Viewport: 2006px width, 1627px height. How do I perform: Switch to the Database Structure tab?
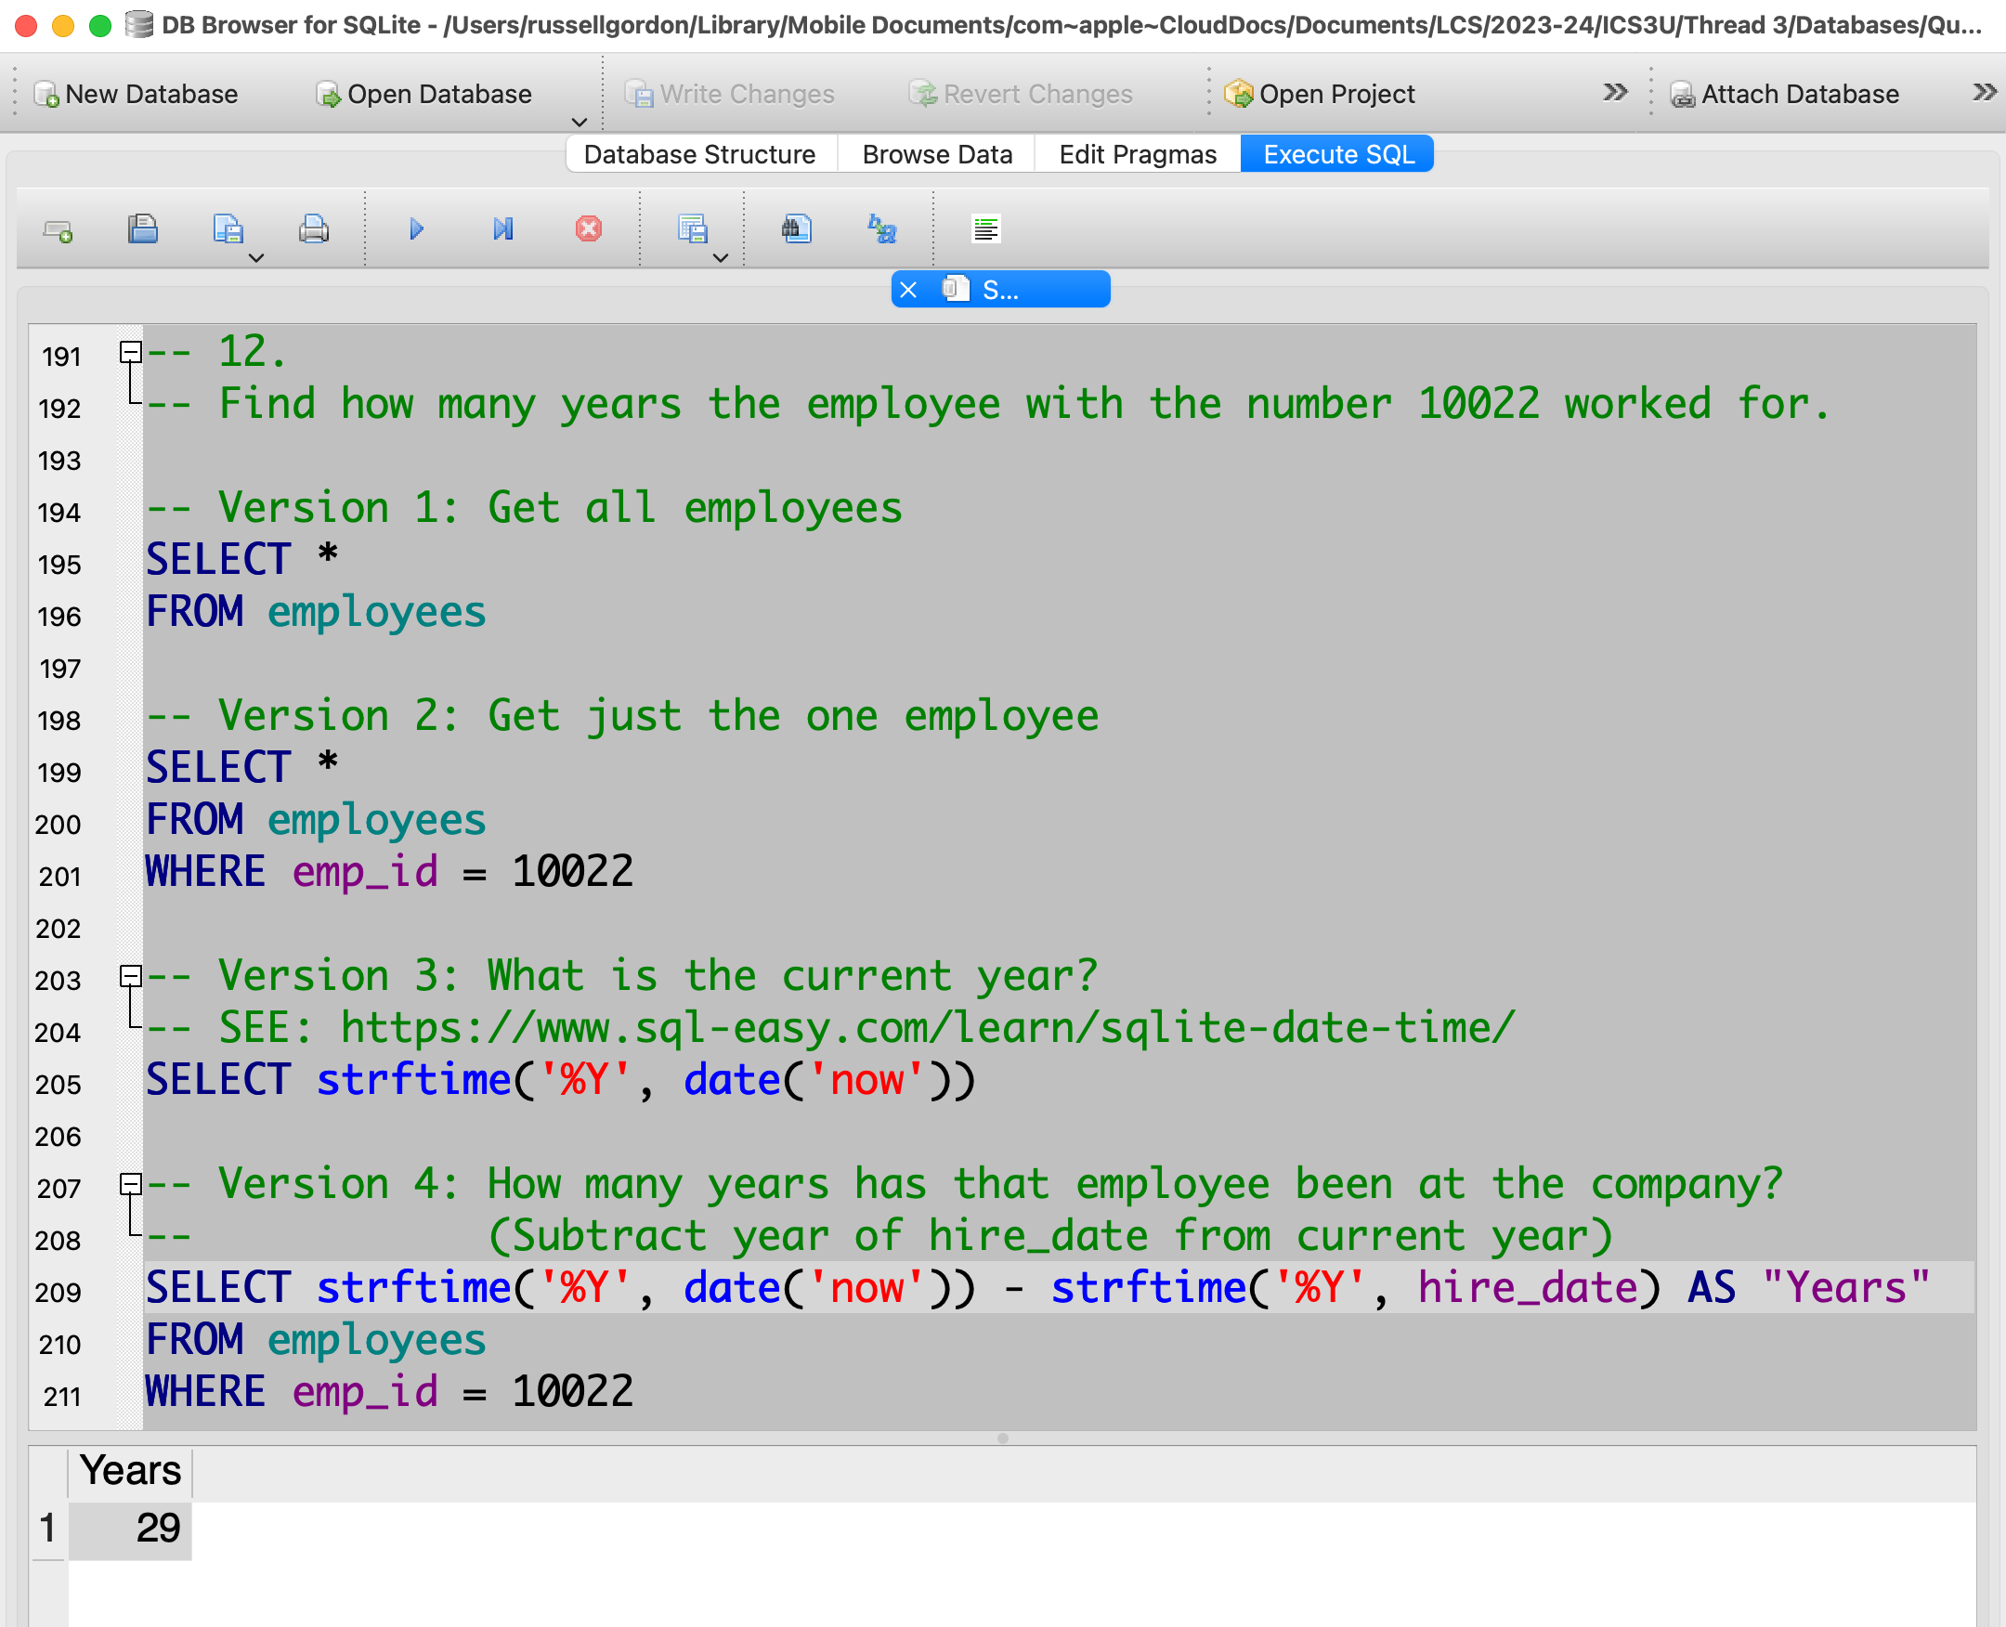pos(699,155)
